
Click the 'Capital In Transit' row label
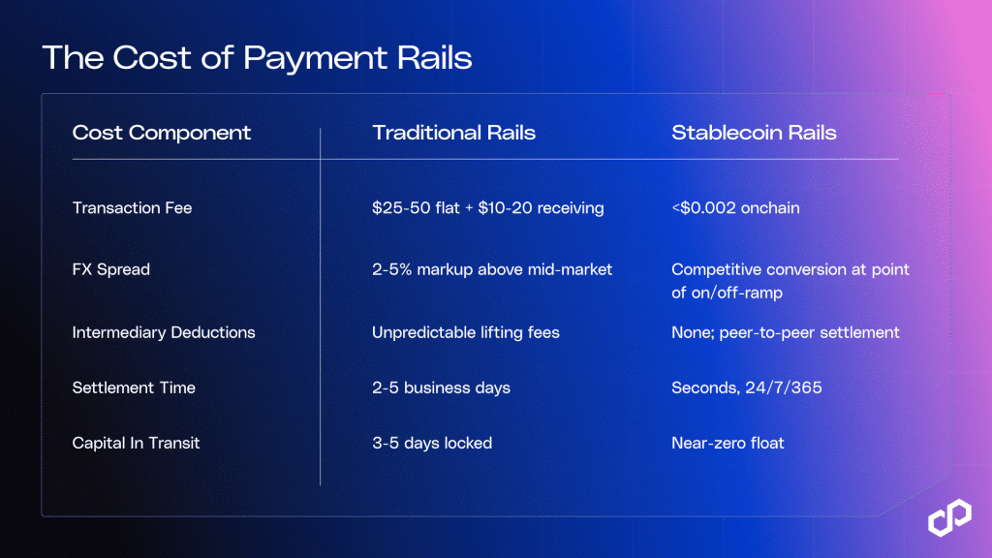tap(136, 443)
